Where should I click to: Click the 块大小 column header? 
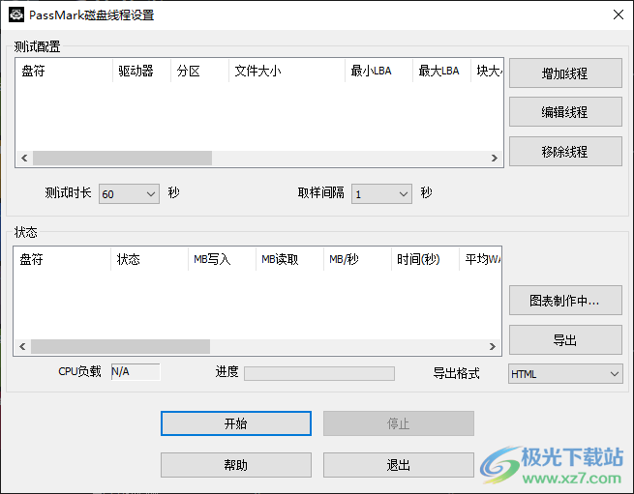point(487,71)
